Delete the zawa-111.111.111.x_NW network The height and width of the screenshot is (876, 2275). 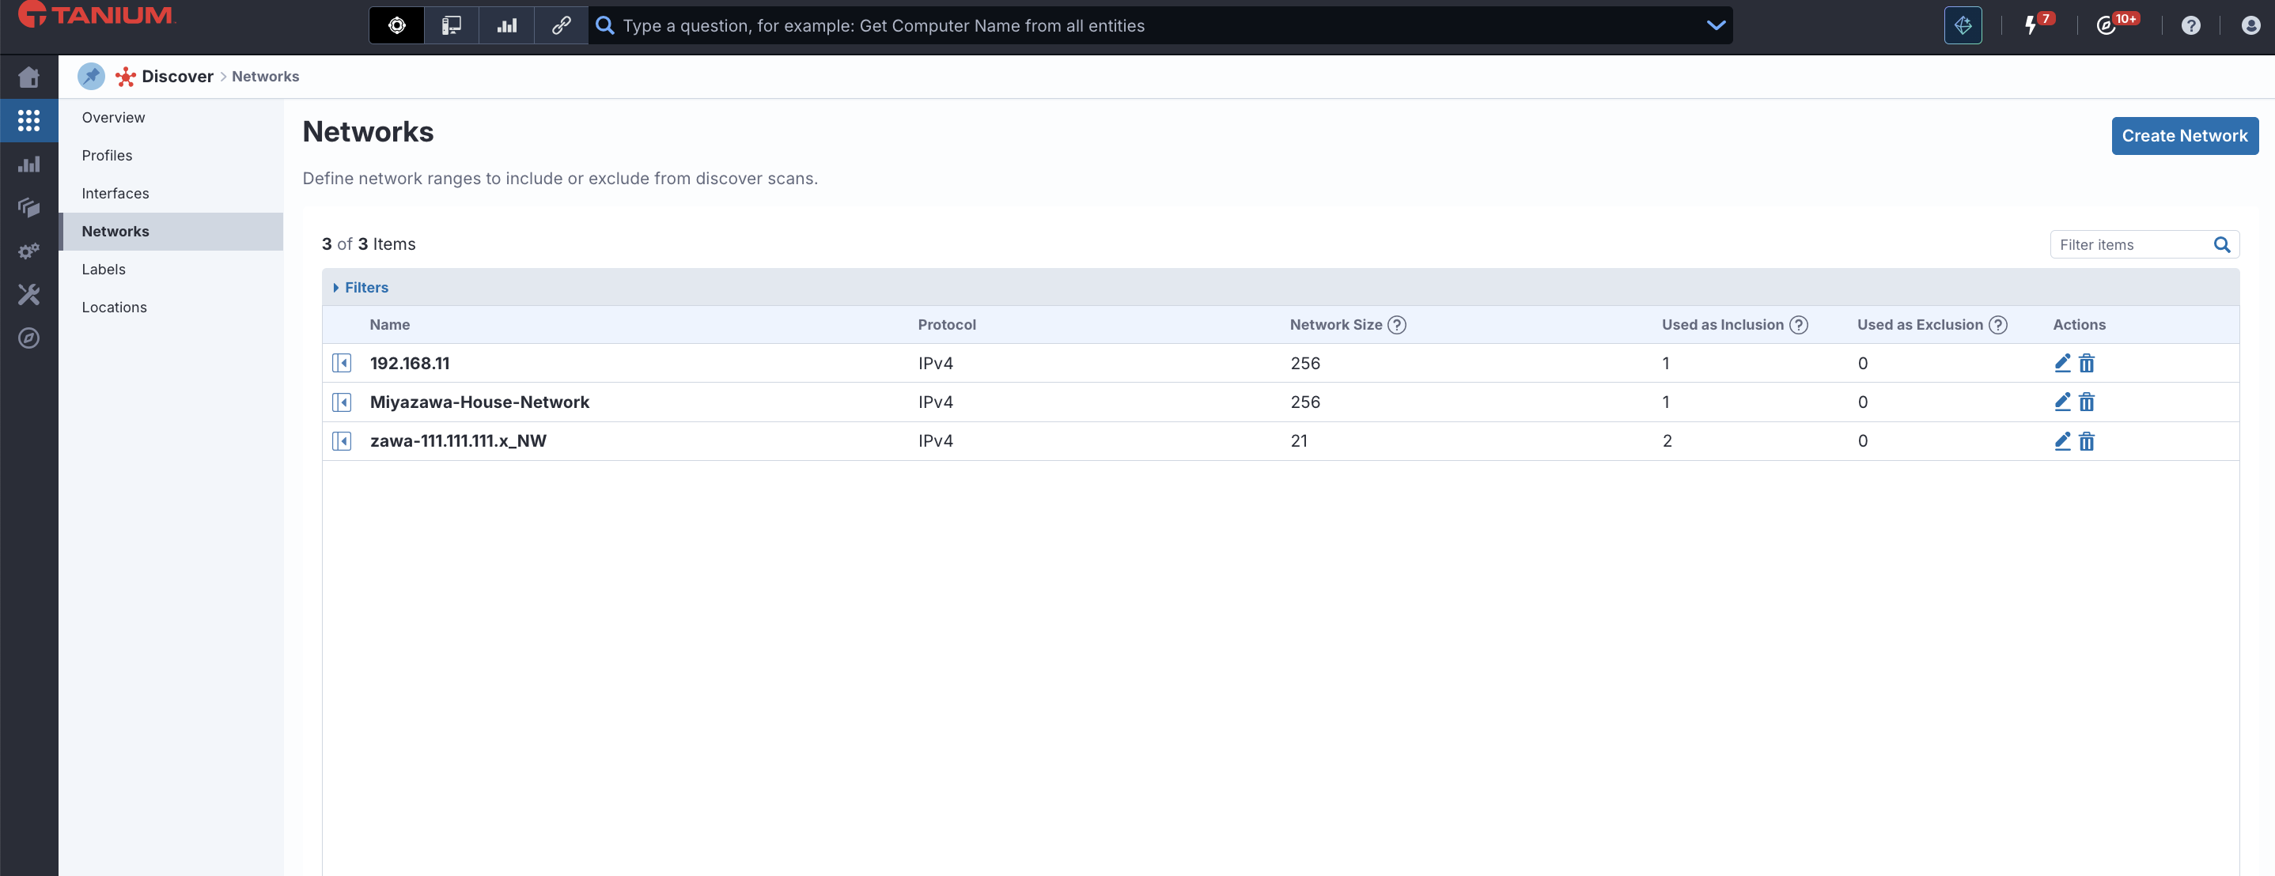(x=2086, y=440)
